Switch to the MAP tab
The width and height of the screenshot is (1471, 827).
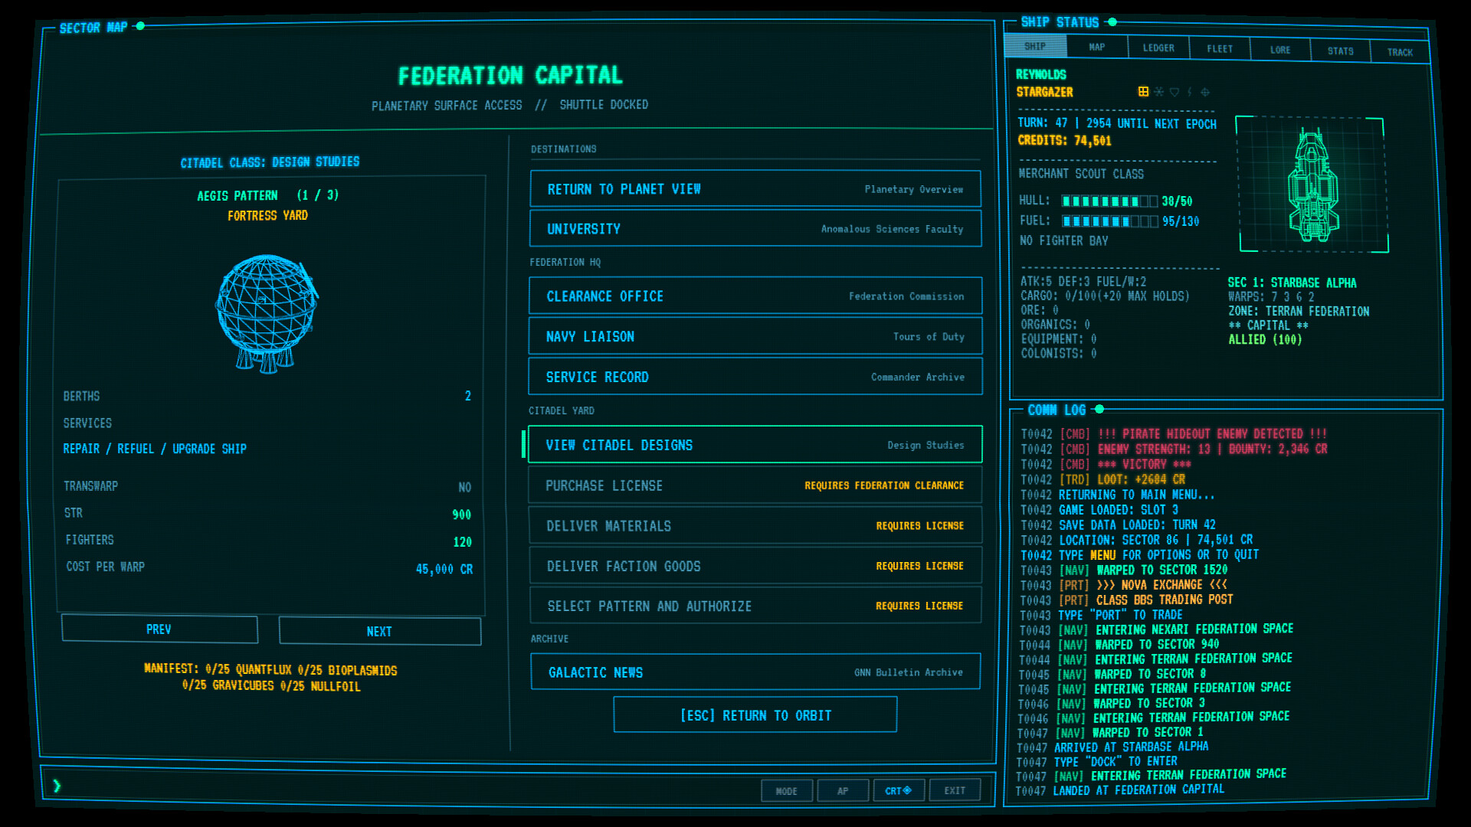pos(1097,47)
